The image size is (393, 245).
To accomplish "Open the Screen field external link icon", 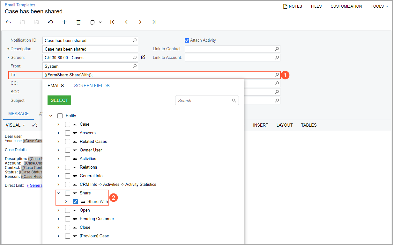I will pos(143,57).
